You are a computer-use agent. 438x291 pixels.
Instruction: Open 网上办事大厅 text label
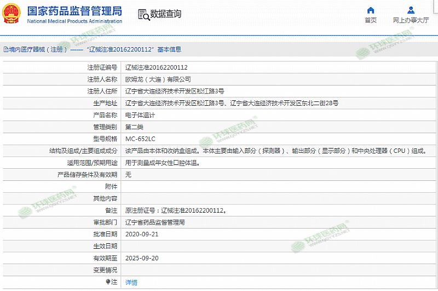[x=411, y=20]
